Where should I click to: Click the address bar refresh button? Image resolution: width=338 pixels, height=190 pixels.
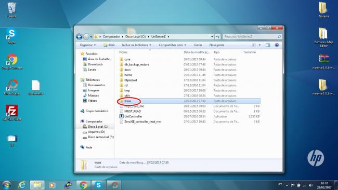pyautogui.click(x=218, y=37)
